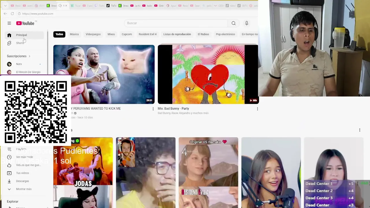The width and height of the screenshot is (370, 208).
Task: Open options menu for Peruvians video
Action: pos(153,109)
